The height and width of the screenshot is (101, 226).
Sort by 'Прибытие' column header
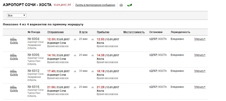pyautogui.click(x=103, y=32)
